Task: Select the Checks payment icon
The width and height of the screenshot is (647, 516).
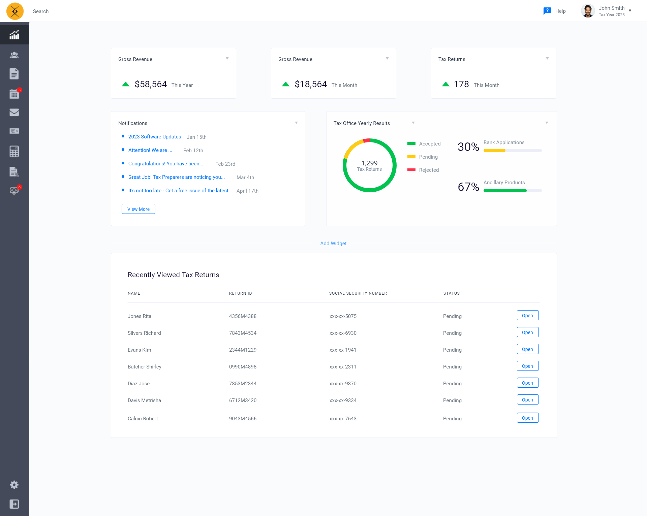Action: (x=14, y=131)
